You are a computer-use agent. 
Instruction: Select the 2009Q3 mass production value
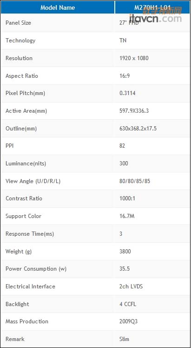(128, 321)
